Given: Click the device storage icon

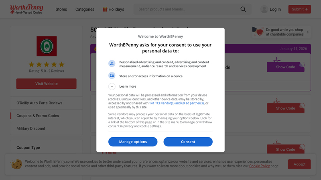Looking at the screenshot, I should [112, 76].
